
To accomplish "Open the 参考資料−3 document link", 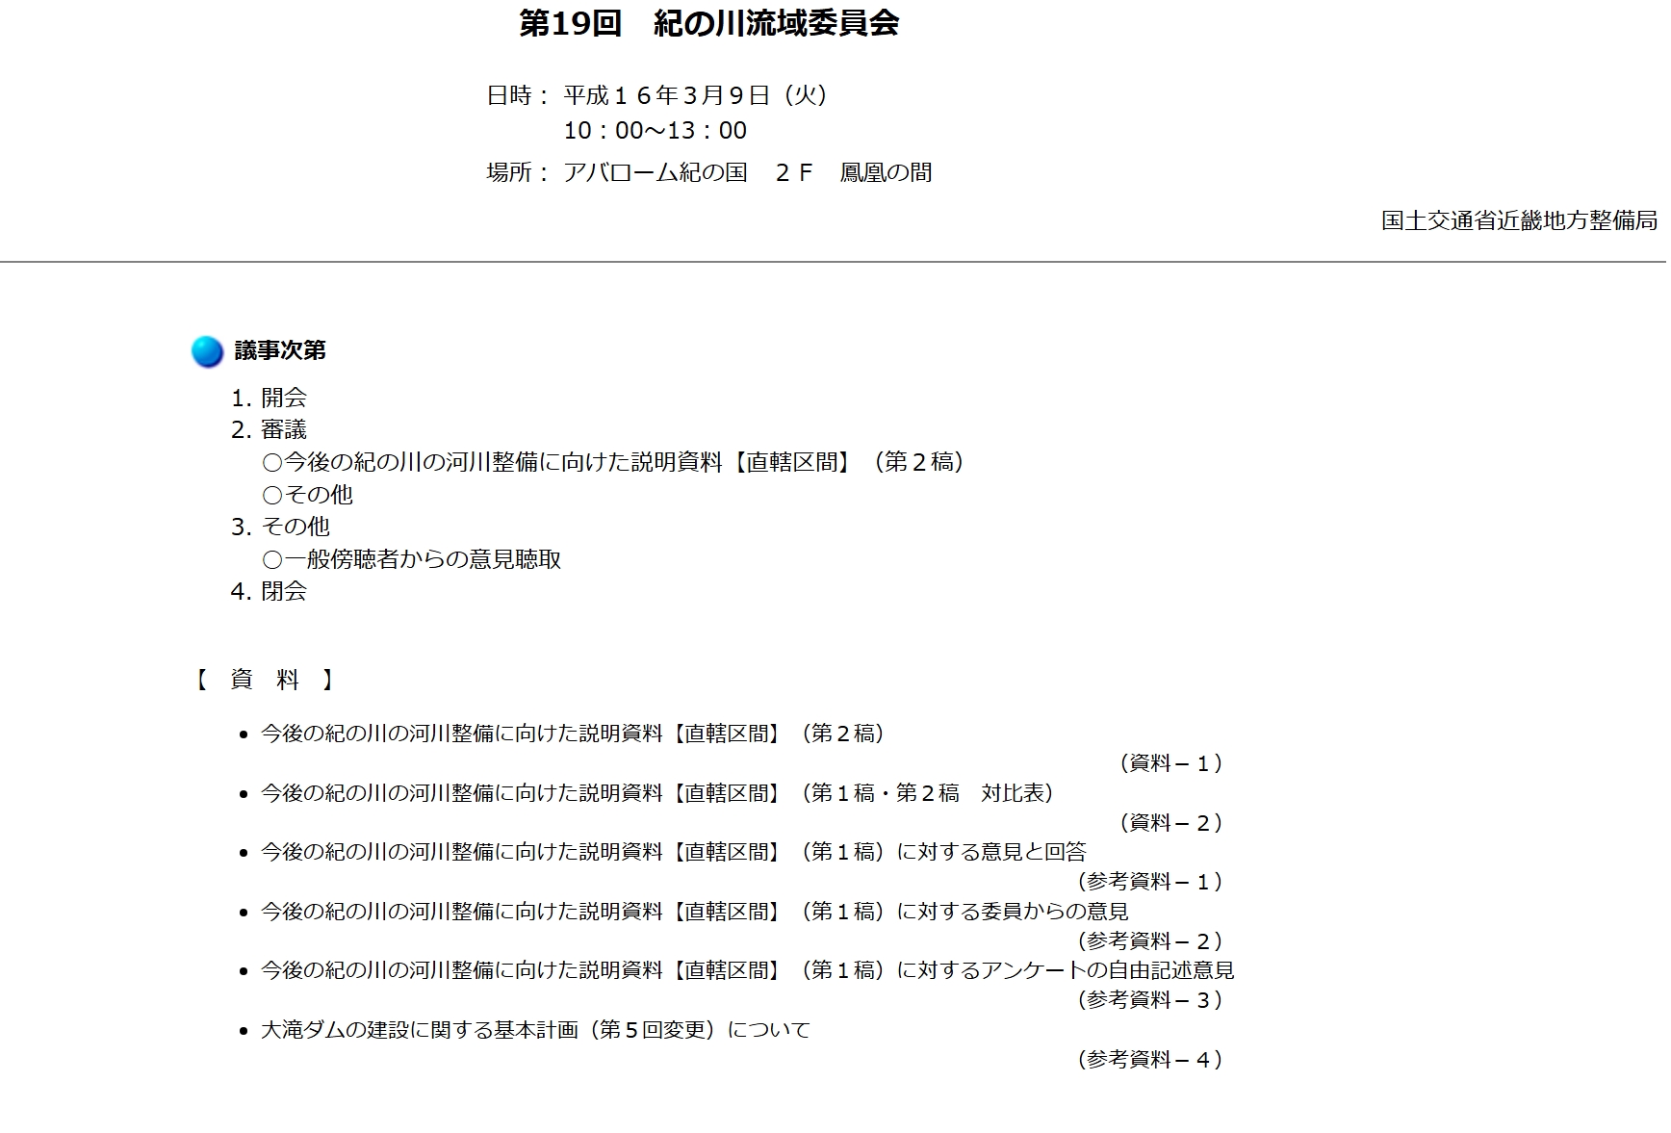I will (x=1149, y=1000).
